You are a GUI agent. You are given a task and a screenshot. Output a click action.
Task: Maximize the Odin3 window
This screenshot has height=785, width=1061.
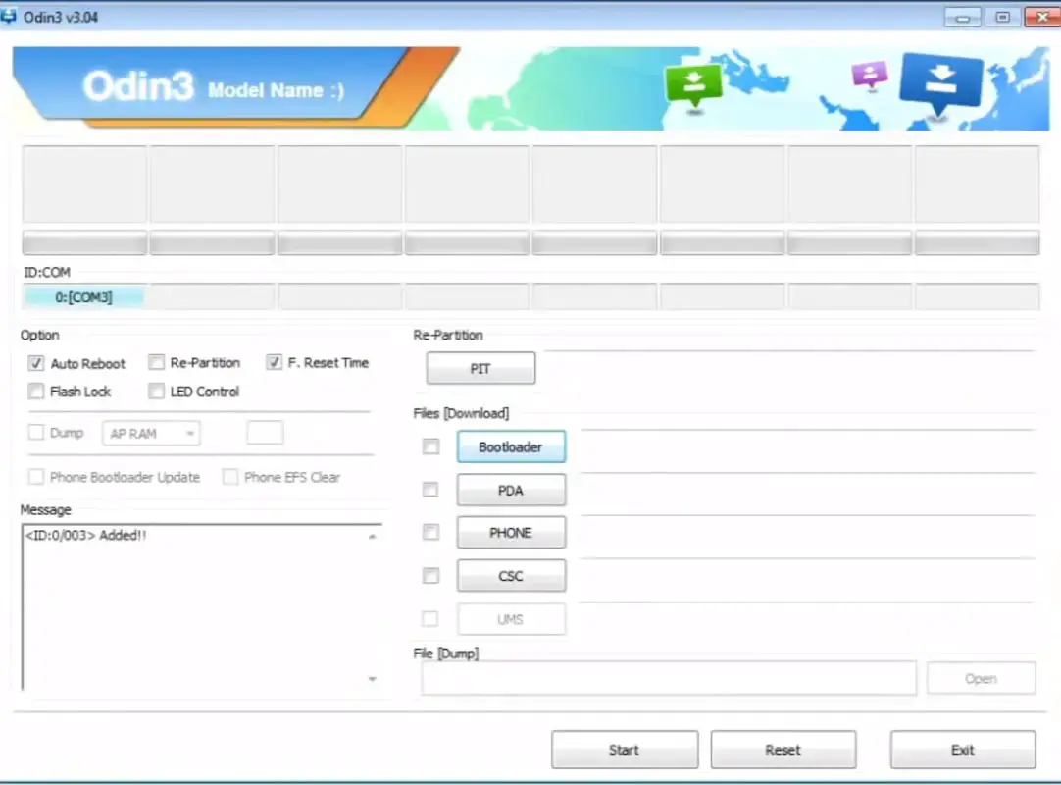click(1003, 17)
